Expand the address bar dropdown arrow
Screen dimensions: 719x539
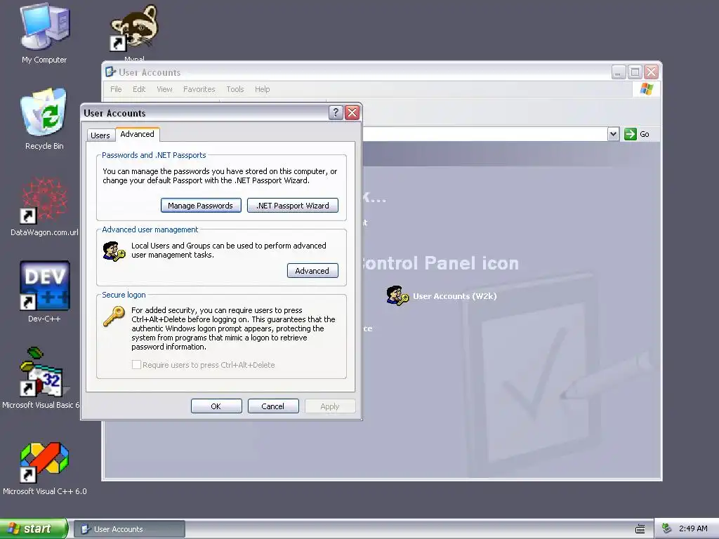613,134
